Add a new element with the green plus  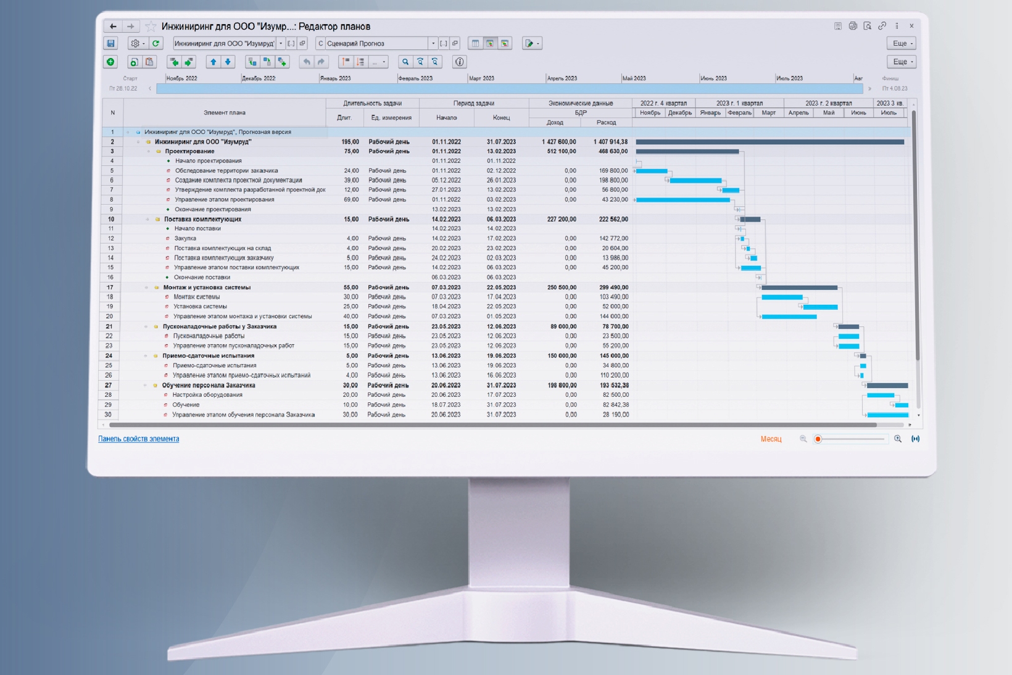click(110, 62)
